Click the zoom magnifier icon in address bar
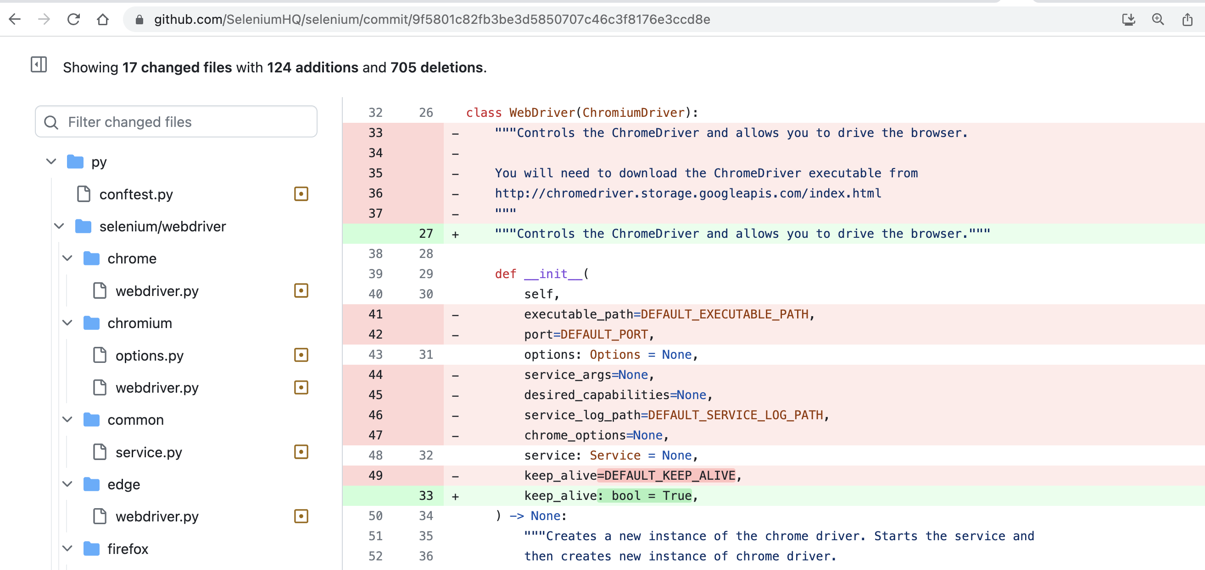The height and width of the screenshot is (570, 1205). click(x=1158, y=19)
